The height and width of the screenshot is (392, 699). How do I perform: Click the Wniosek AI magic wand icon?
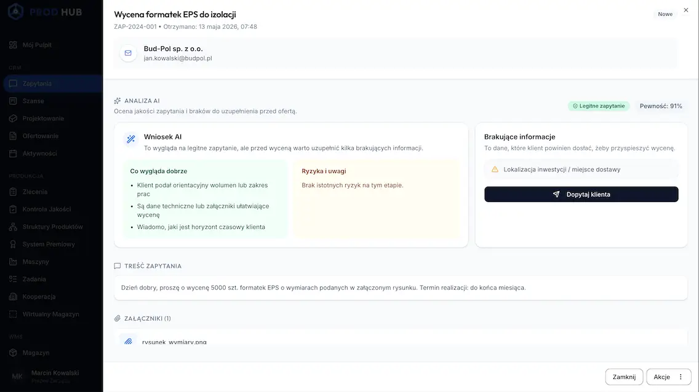click(x=130, y=139)
